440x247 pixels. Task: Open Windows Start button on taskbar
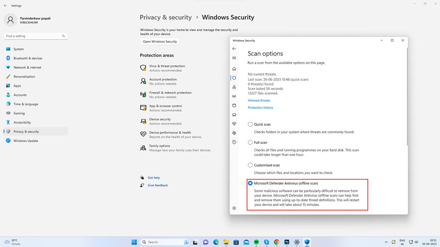pos(134,242)
